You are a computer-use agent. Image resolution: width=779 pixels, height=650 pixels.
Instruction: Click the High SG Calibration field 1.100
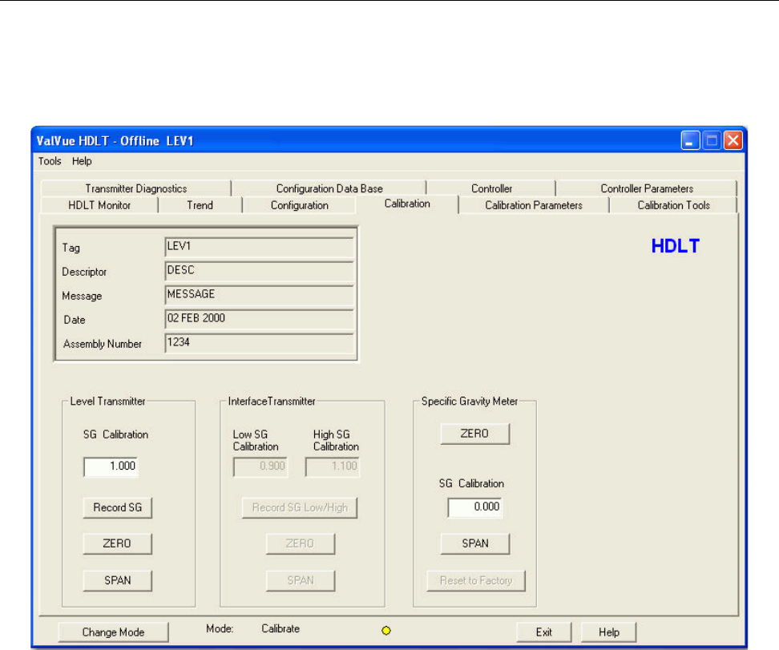[333, 466]
